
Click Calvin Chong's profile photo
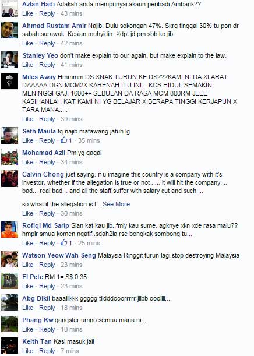point(9,179)
